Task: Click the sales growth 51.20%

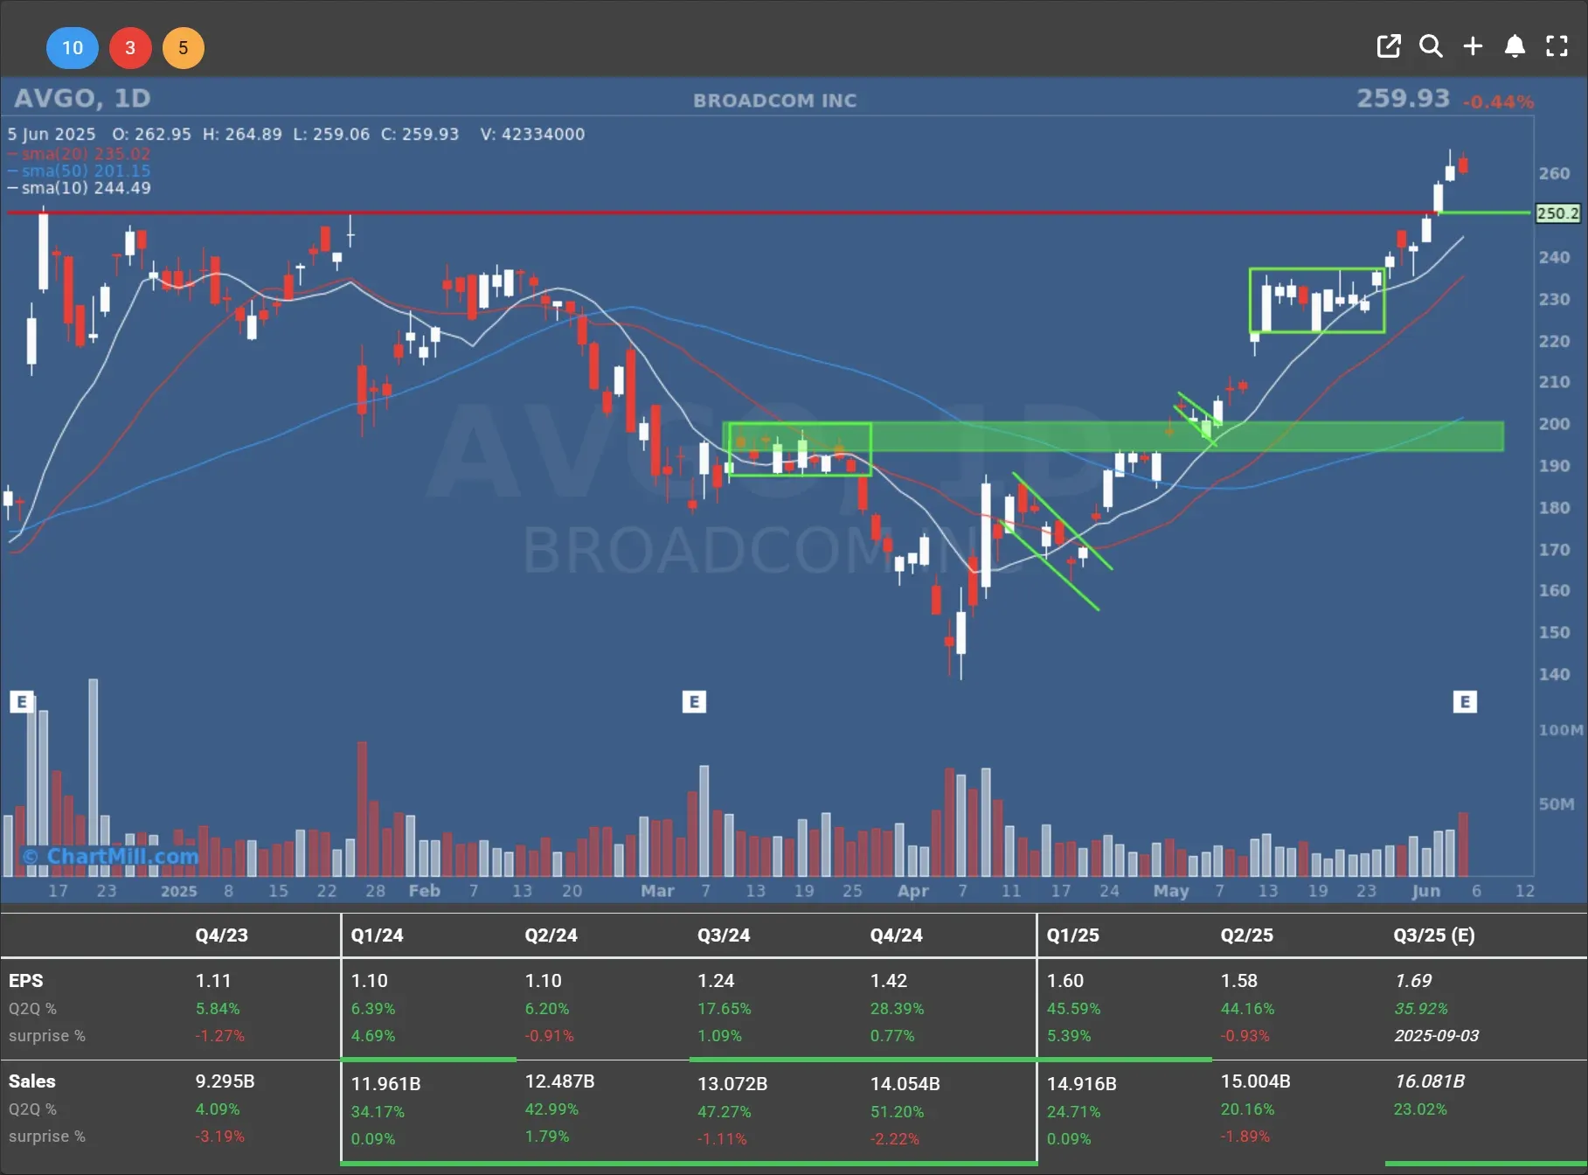Action: pyautogui.click(x=897, y=1112)
